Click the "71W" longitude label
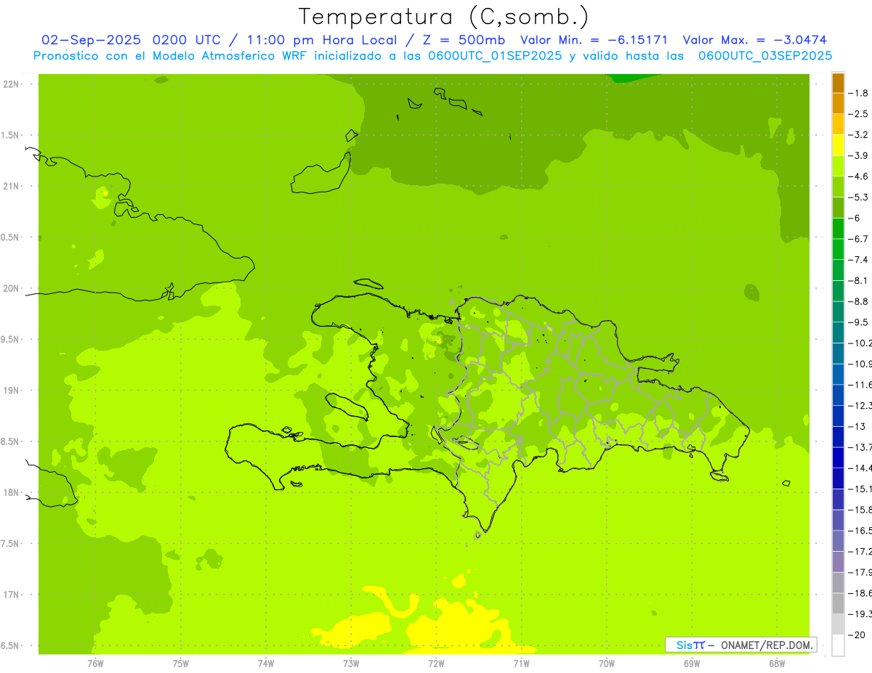This screenshot has width=872, height=673. 521,663
